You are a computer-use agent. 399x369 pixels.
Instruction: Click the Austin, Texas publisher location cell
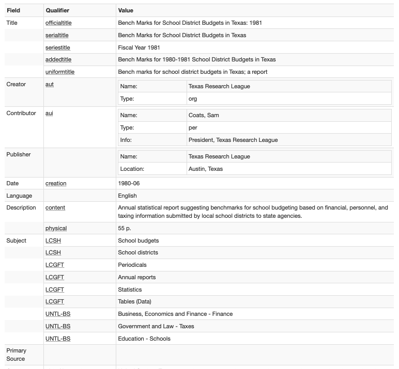[x=289, y=169]
